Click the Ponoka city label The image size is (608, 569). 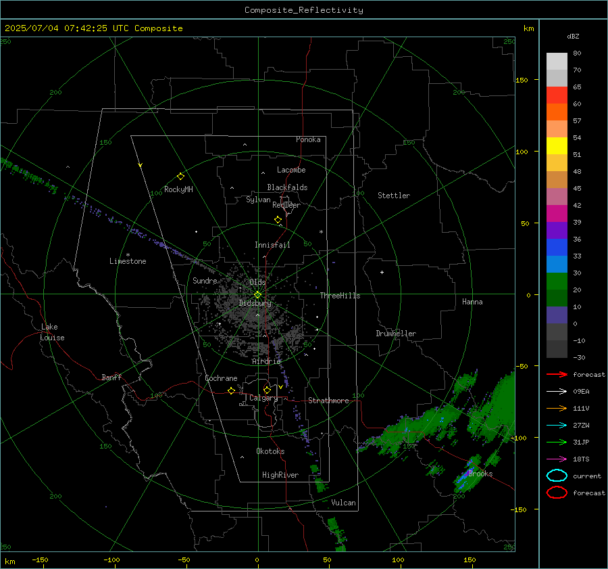pyautogui.click(x=308, y=139)
